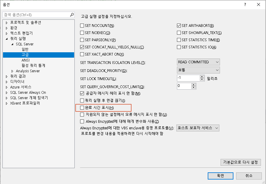Check 지원되지 않는 설정에서 오류 메시지 표시 안 함
The image size is (266, 184).
coord(82,114)
